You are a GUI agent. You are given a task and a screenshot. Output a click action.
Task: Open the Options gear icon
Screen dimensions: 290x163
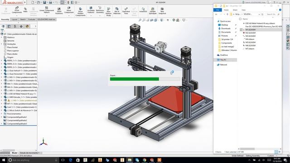click(76, 2)
